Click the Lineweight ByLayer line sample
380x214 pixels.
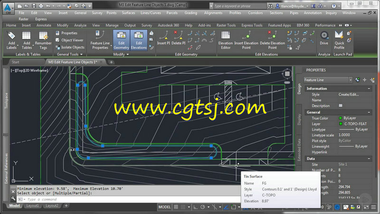coord(346,146)
